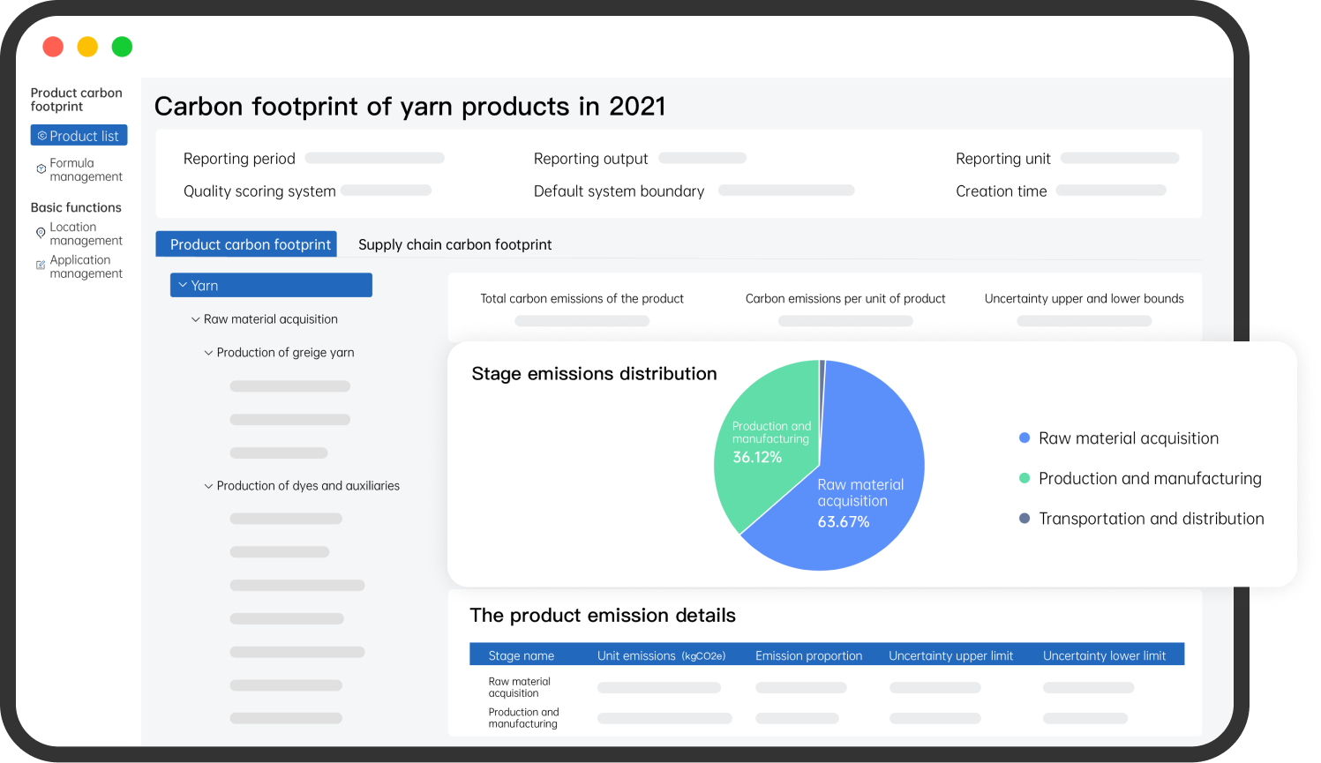Toggle Raw material acquisition legend blue dot
Screen dimensions: 1321x763
point(1025,438)
